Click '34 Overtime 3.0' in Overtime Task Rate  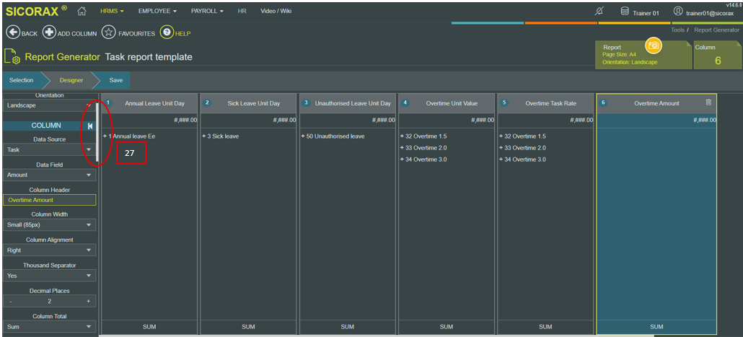point(522,159)
